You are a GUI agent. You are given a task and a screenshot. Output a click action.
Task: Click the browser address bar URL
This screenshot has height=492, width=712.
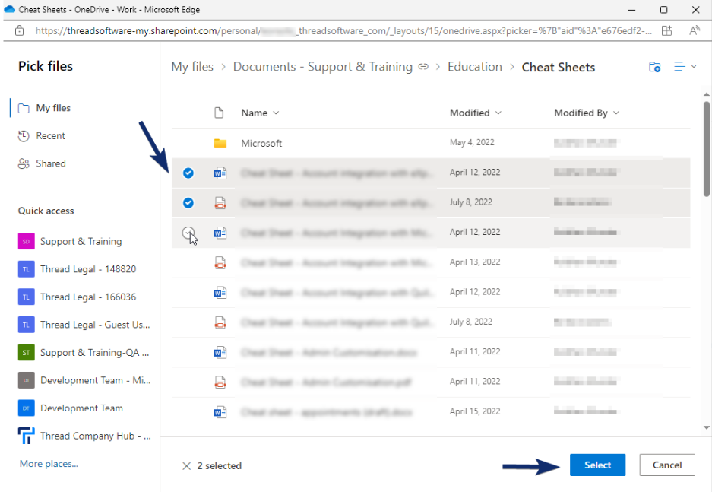point(343,31)
